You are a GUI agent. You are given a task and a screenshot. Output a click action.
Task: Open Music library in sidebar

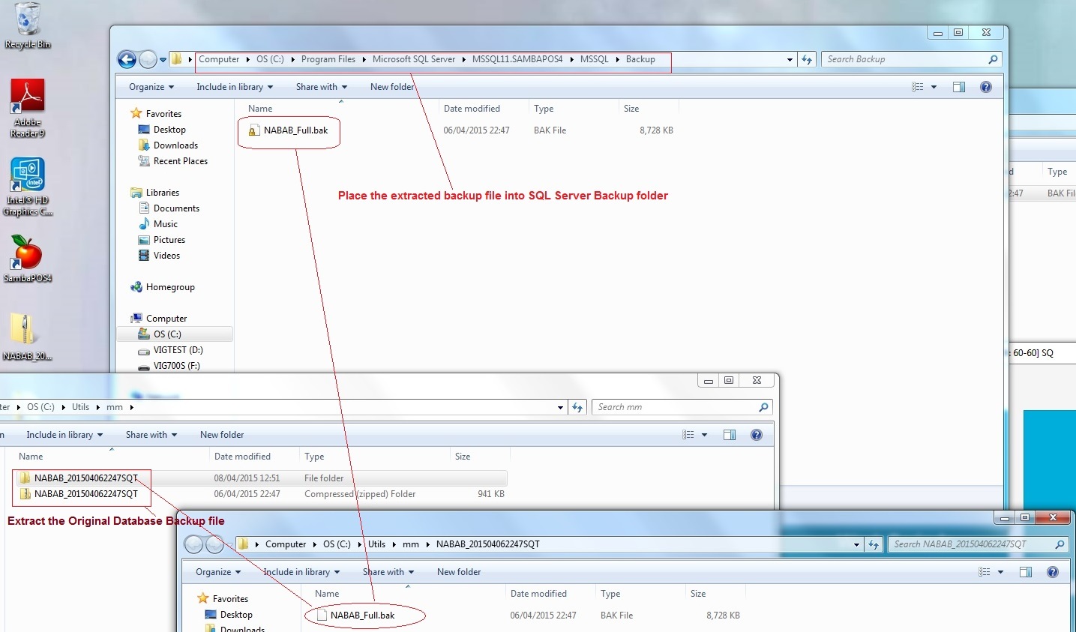point(158,224)
